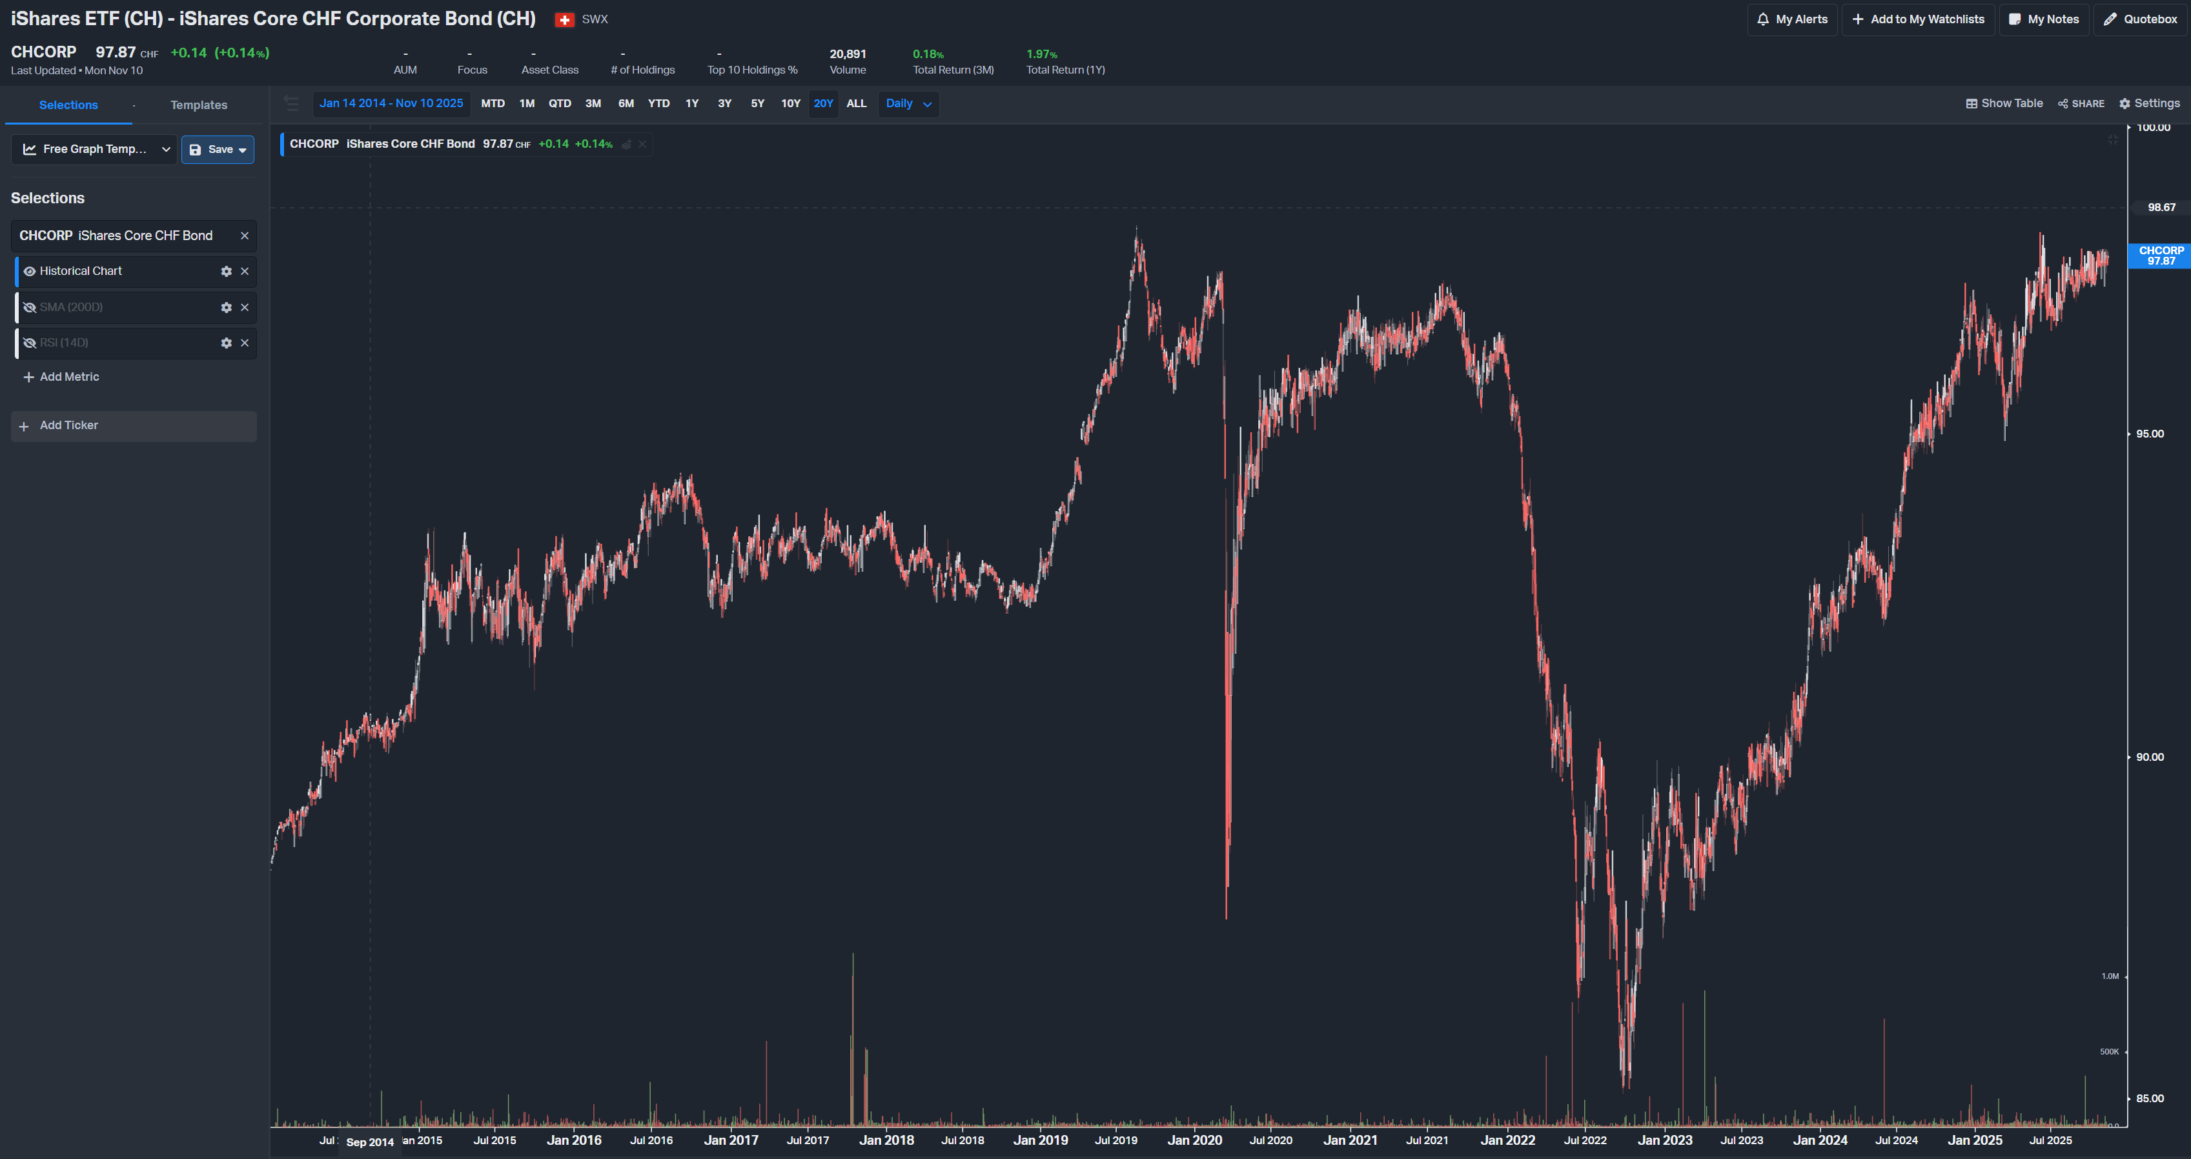Switch to the Templates tab

[198, 105]
